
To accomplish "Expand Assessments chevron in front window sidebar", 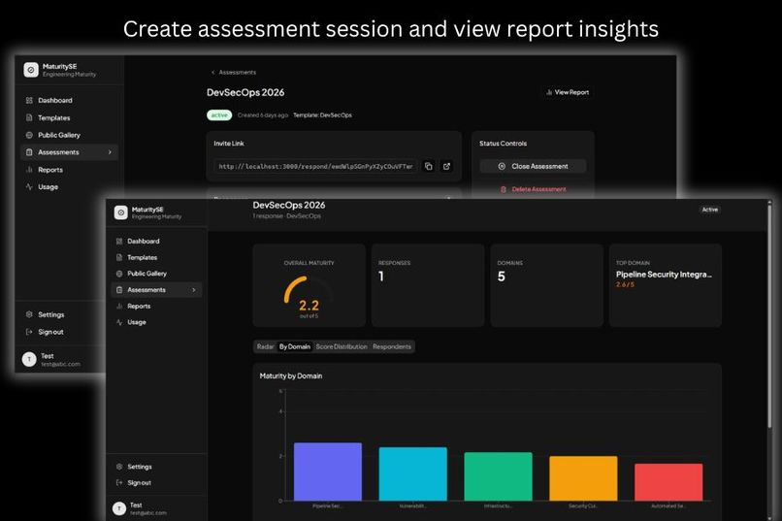I will click(x=193, y=290).
